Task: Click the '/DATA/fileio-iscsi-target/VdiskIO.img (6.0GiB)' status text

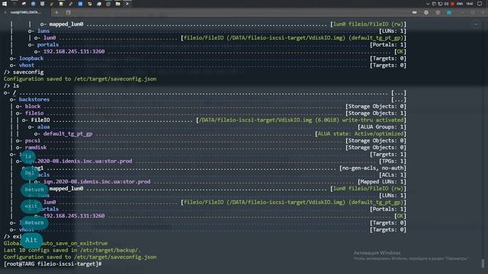Action: click(x=269, y=120)
